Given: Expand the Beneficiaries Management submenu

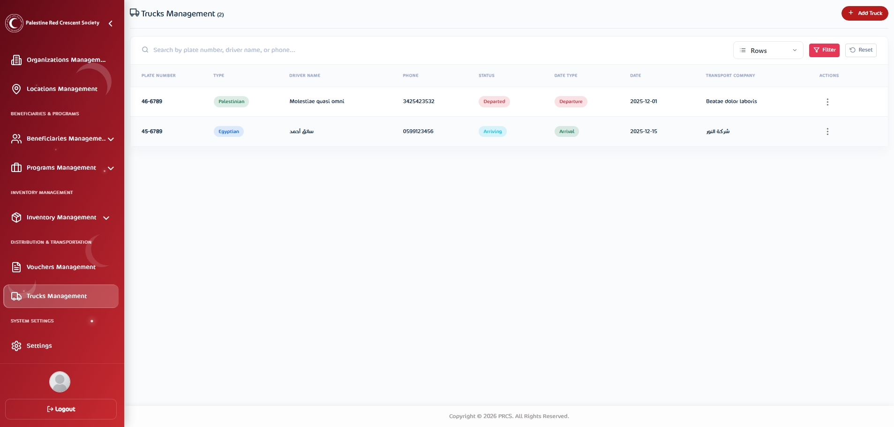Looking at the screenshot, I should pyautogui.click(x=111, y=139).
